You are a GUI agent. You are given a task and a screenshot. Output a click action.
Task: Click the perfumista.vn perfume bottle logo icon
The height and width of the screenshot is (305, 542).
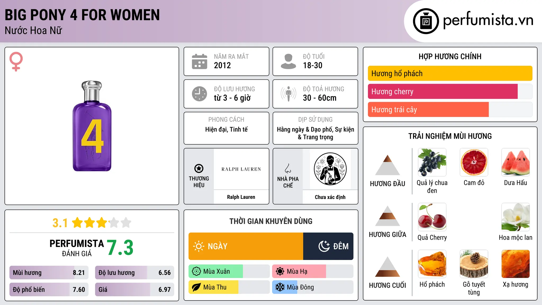pos(426,21)
